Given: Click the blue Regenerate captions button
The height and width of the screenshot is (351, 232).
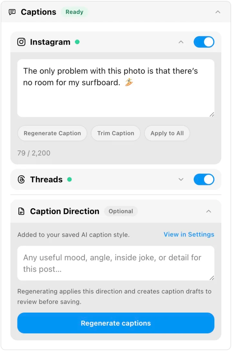Looking at the screenshot, I should tap(116, 323).
